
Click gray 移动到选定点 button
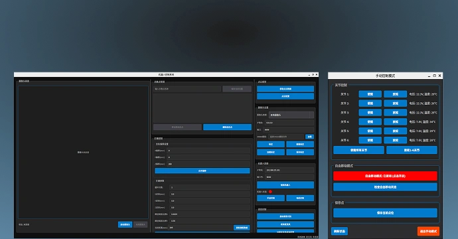pos(178,127)
